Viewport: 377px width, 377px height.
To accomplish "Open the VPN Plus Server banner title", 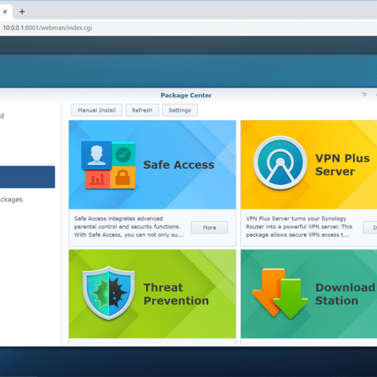I will [x=342, y=165].
